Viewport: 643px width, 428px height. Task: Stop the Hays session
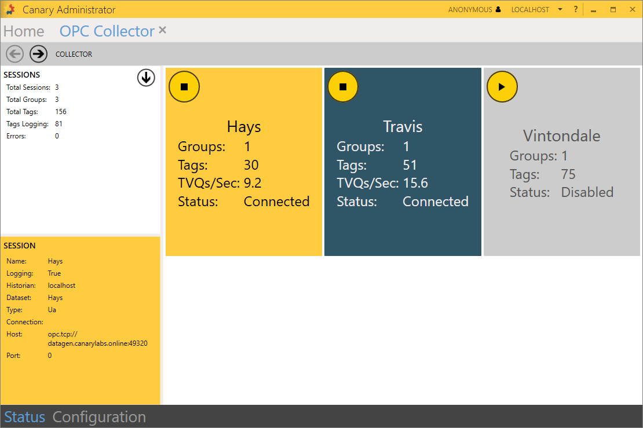click(184, 87)
